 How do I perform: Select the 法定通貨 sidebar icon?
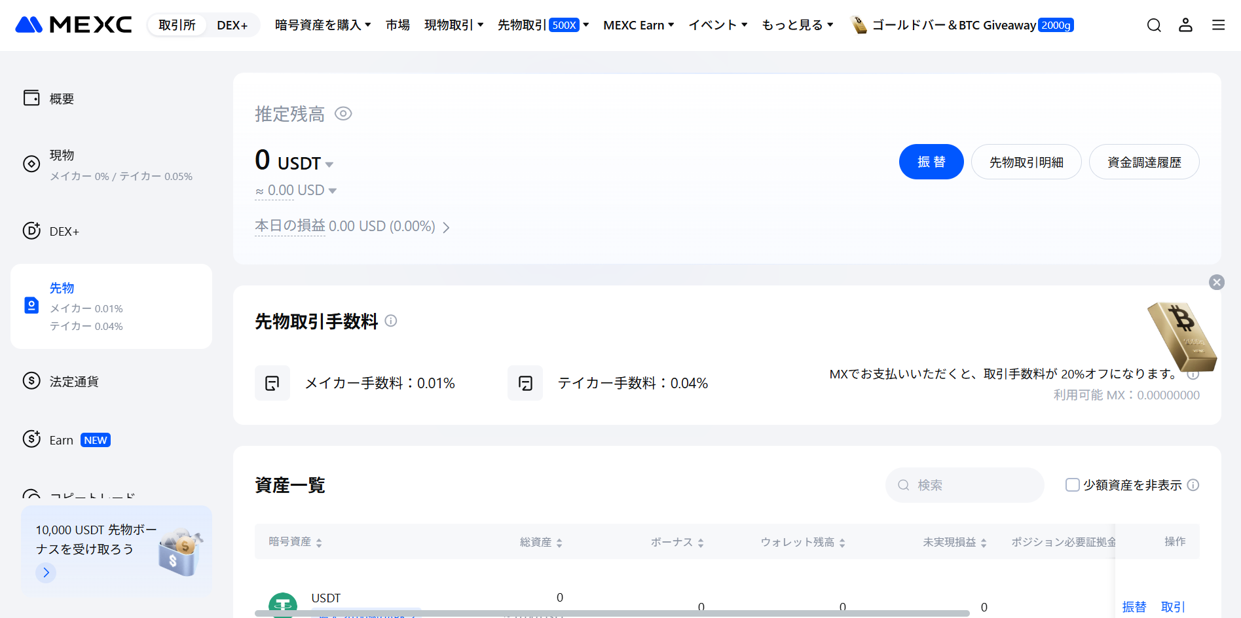point(31,380)
